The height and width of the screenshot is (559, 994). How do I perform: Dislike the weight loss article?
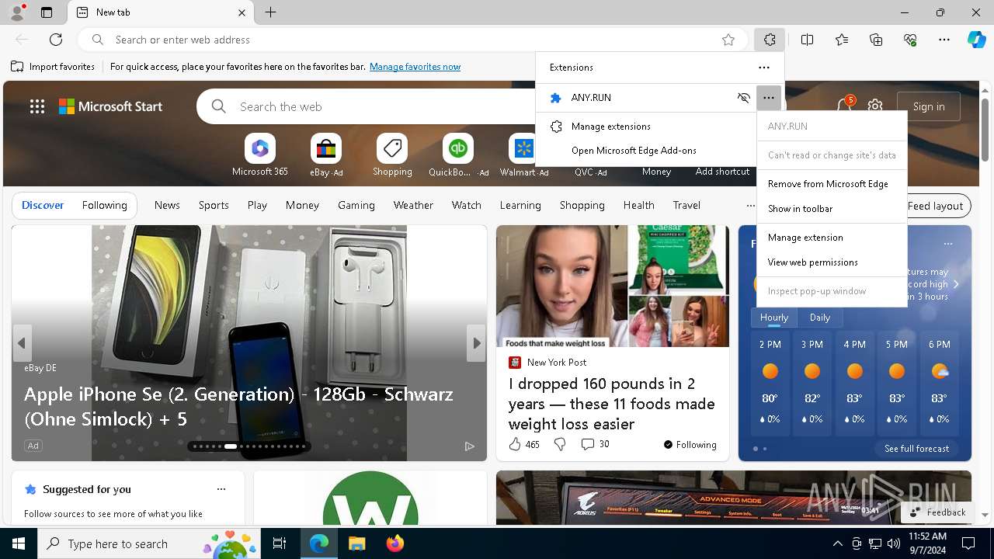click(x=560, y=444)
